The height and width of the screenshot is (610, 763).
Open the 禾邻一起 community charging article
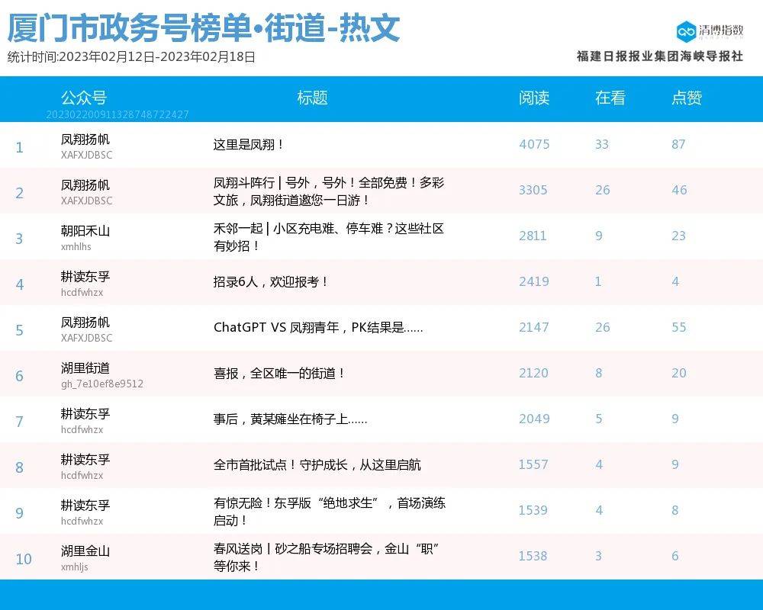click(x=328, y=237)
